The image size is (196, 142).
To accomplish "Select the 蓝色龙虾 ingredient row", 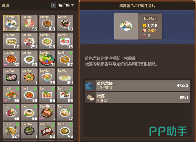I will 137,85.
